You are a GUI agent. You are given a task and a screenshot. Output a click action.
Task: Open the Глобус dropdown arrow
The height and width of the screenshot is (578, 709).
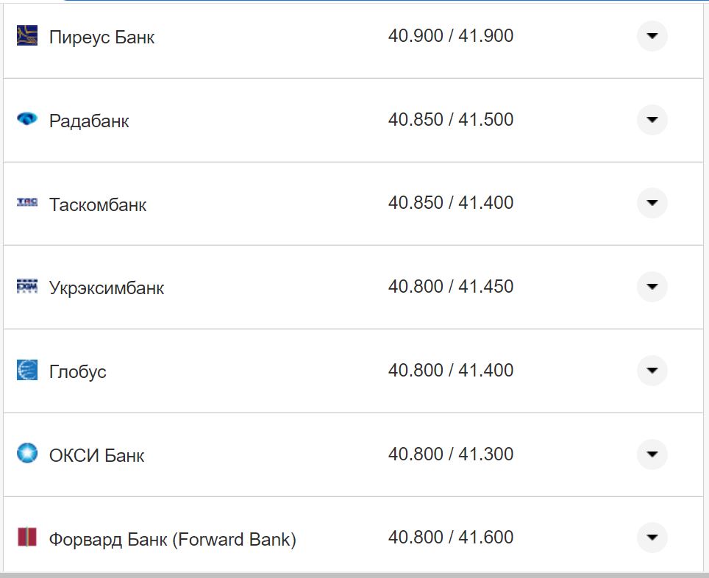tap(652, 371)
